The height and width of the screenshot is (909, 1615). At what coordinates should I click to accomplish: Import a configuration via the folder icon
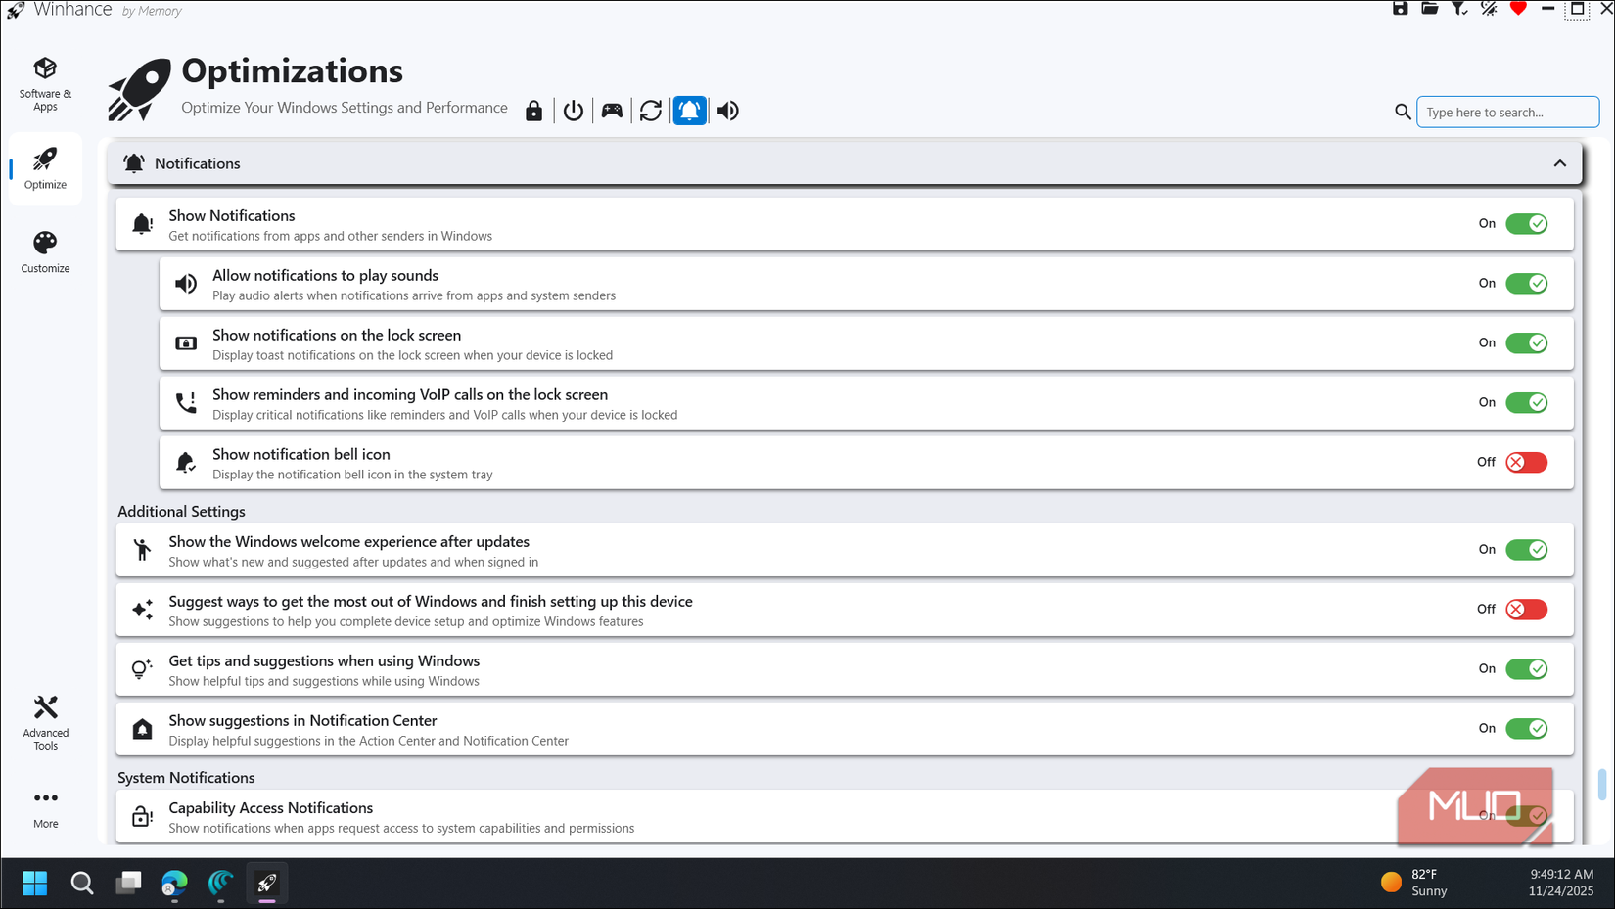pyautogui.click(x=1429, y=9)
